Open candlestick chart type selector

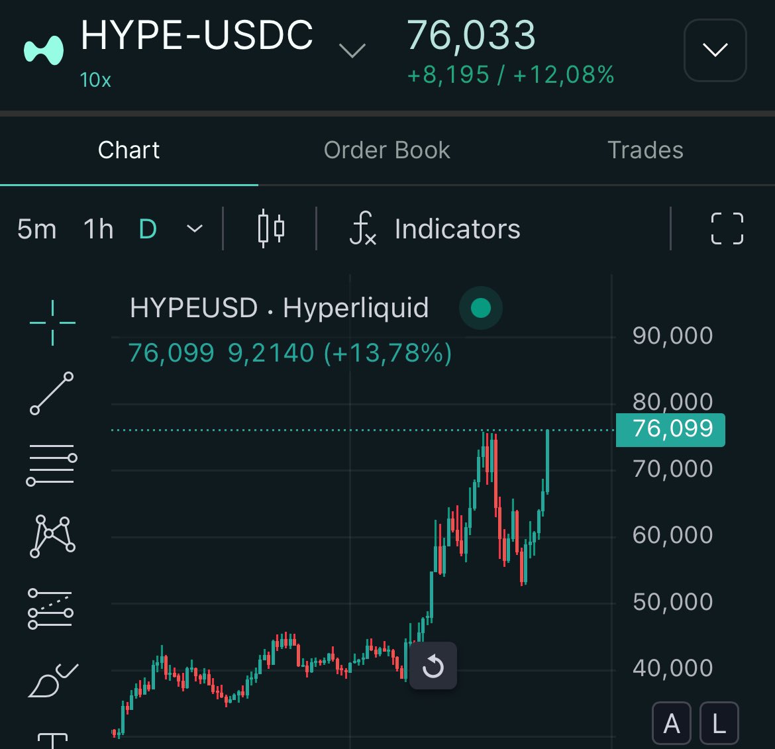(271, 228)
